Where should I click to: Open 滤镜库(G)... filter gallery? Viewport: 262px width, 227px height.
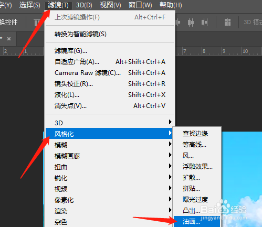tap(110, 51)
